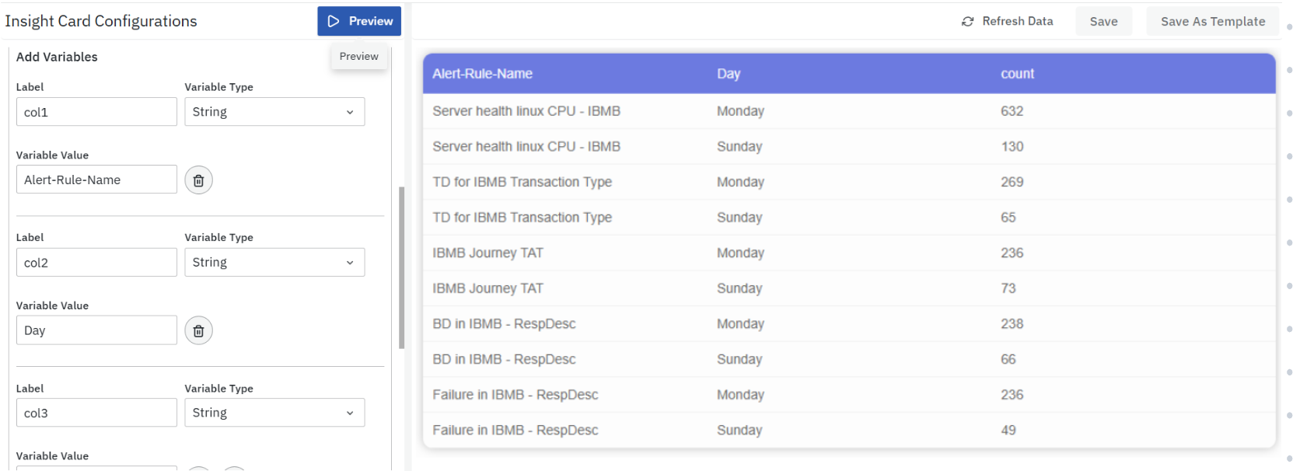Open Variable Type dropdown for col3

[x=274, y=413]
